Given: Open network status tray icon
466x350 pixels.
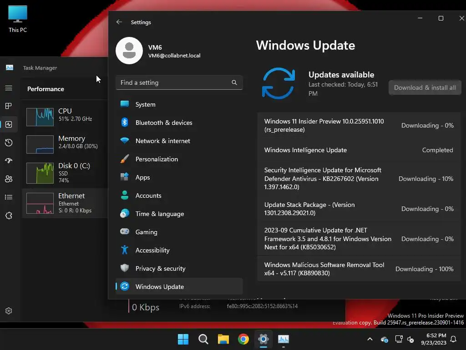Looking at the screenshot, I should [399, 339].
